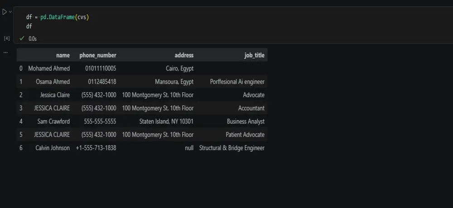Image resolution: width=453 pixels, height=208 pixels.
Task: Click in the code line 'df = pd.DataFrame(cvs)'
Action: click(x=58, y=17)
